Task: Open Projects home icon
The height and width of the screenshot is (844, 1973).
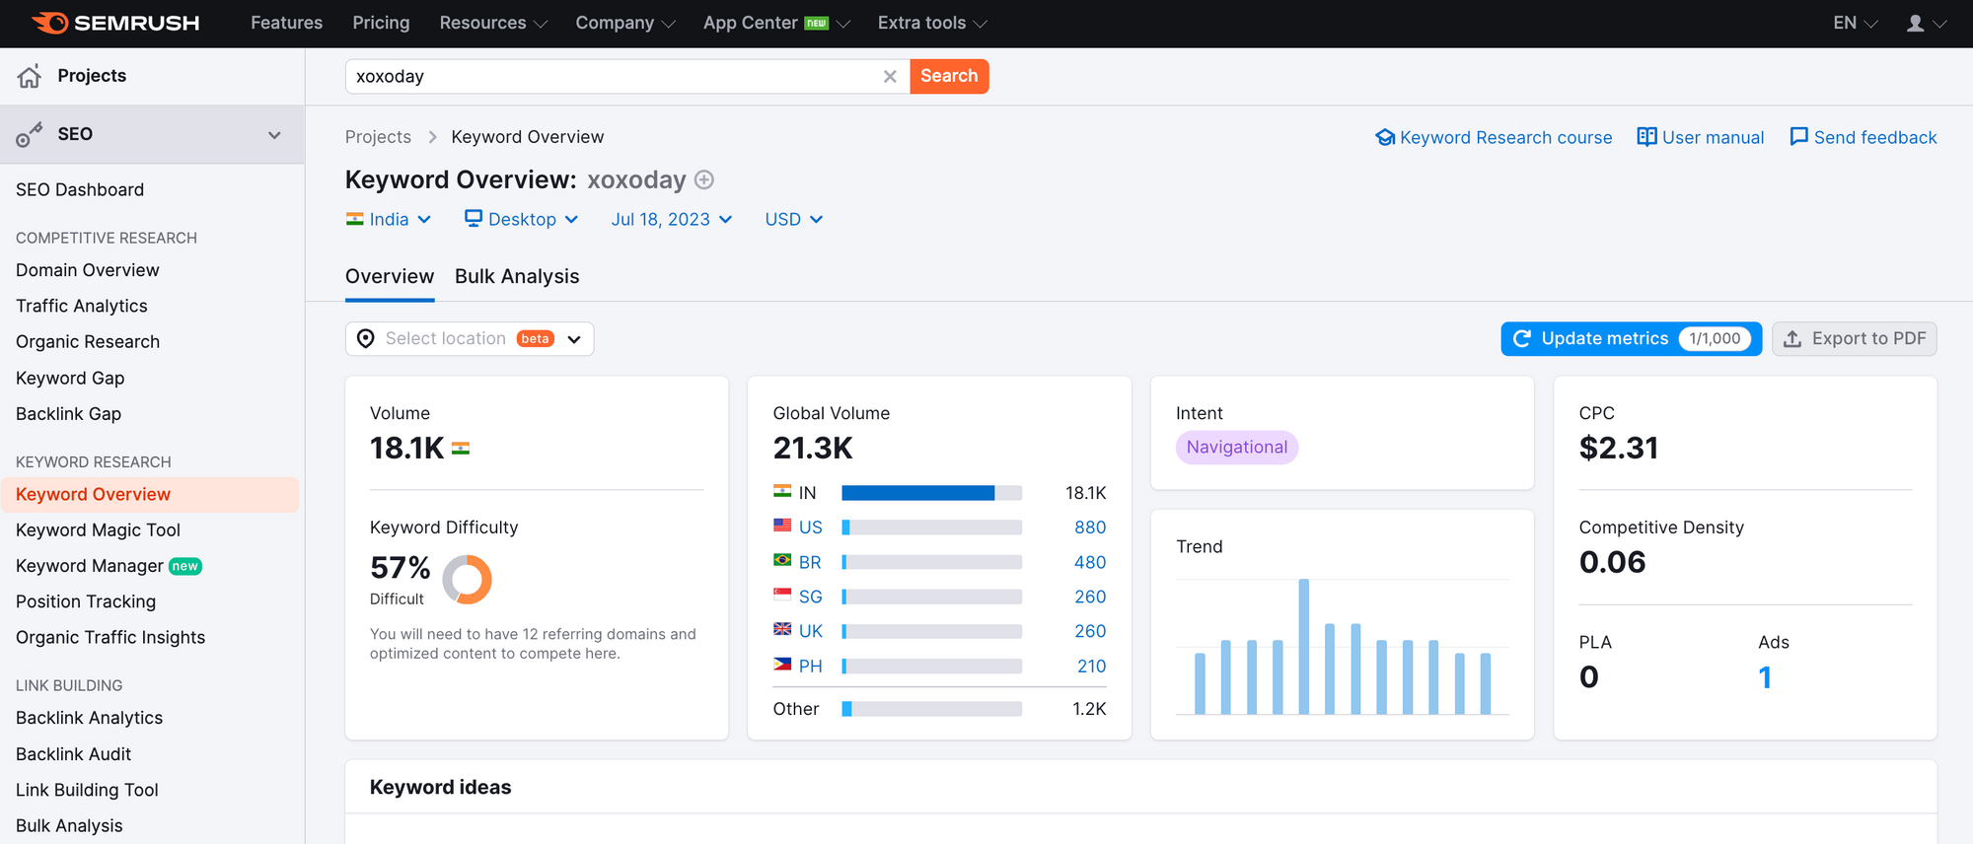Action: tap(30, 76)
